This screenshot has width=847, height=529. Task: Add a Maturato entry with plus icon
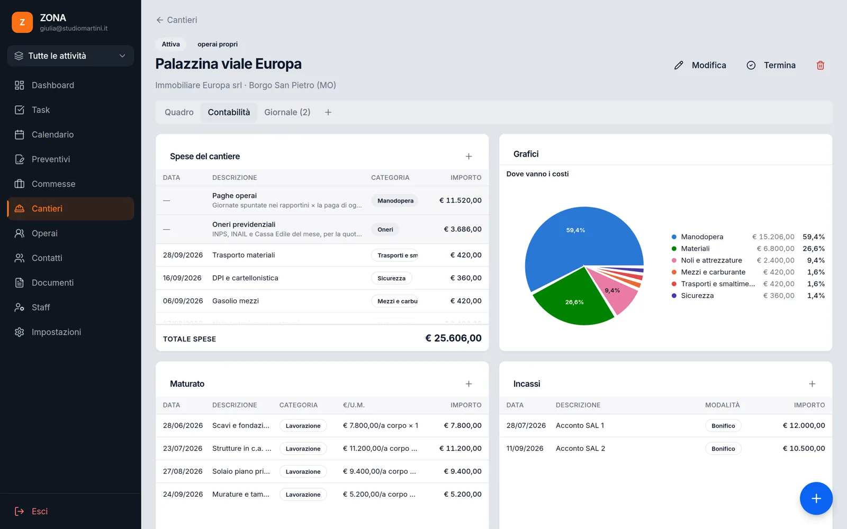pos(468,384)
